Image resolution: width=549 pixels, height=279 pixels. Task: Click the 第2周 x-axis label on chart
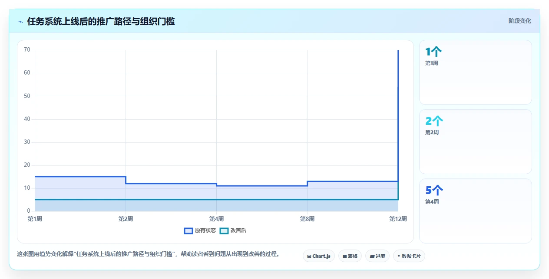click(x=126, y=219)
